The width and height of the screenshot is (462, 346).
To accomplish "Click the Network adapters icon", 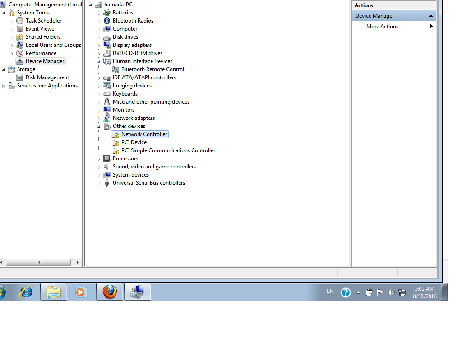I will tap(106, 118).
